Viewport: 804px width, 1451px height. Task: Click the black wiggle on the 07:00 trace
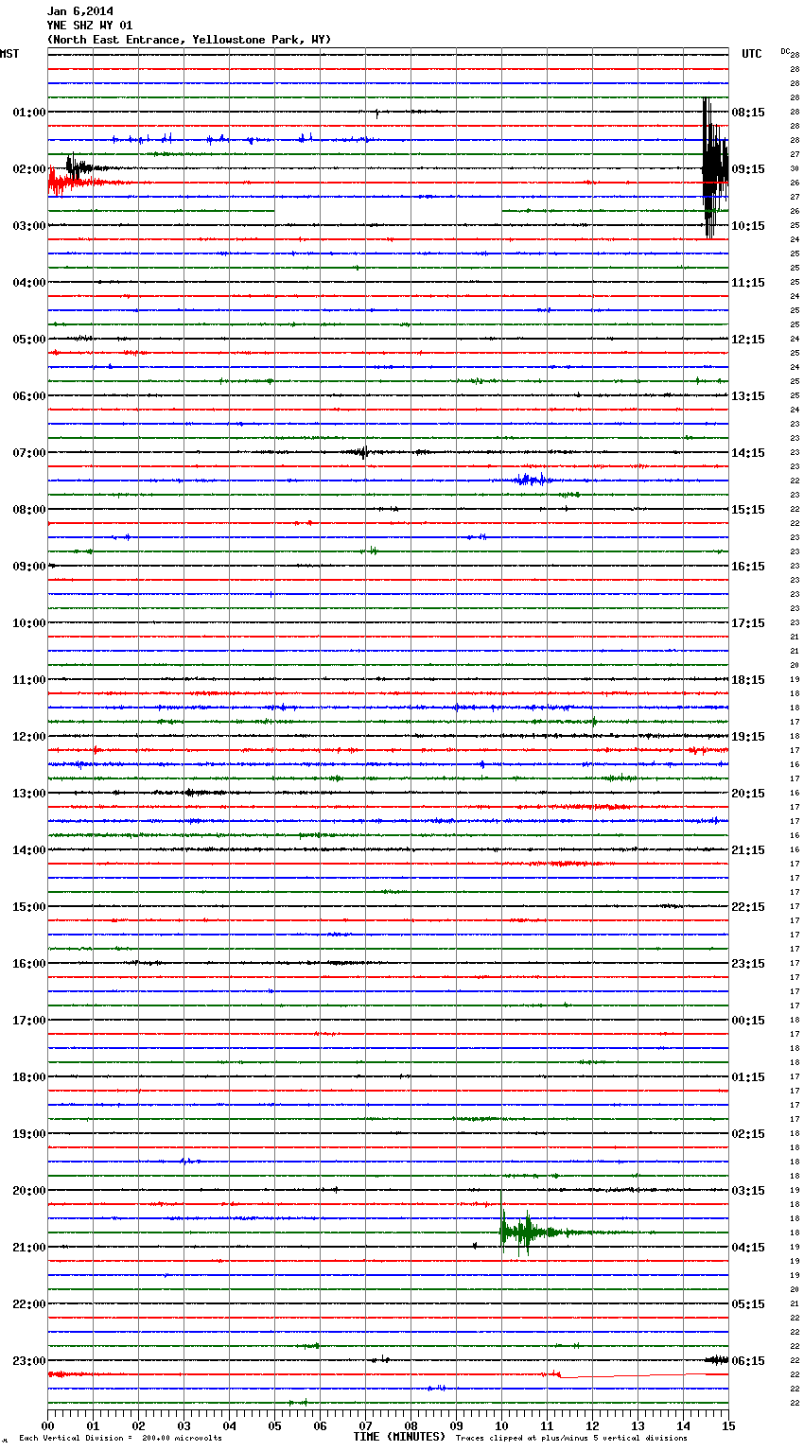(361, 452)
